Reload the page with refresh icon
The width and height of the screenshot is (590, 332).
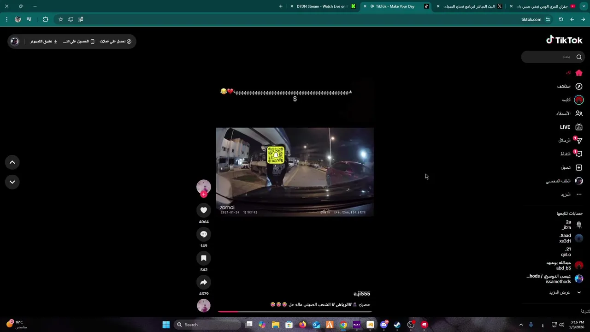click(561, 19)
